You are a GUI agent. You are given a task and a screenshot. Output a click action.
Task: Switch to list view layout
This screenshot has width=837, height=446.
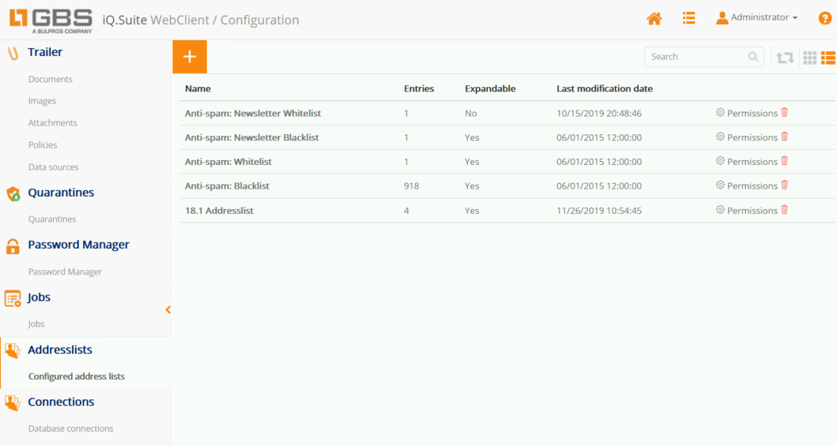point(828,57)
